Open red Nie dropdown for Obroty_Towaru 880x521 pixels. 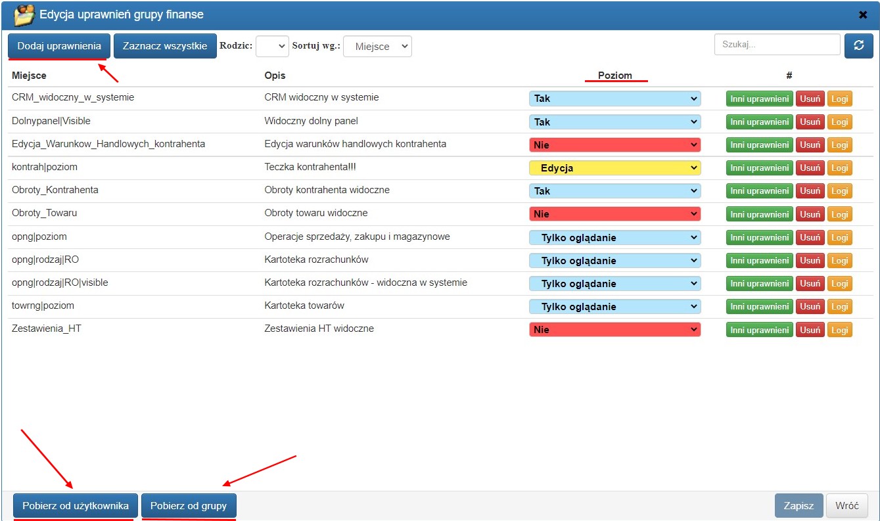(x=614, y=214)
